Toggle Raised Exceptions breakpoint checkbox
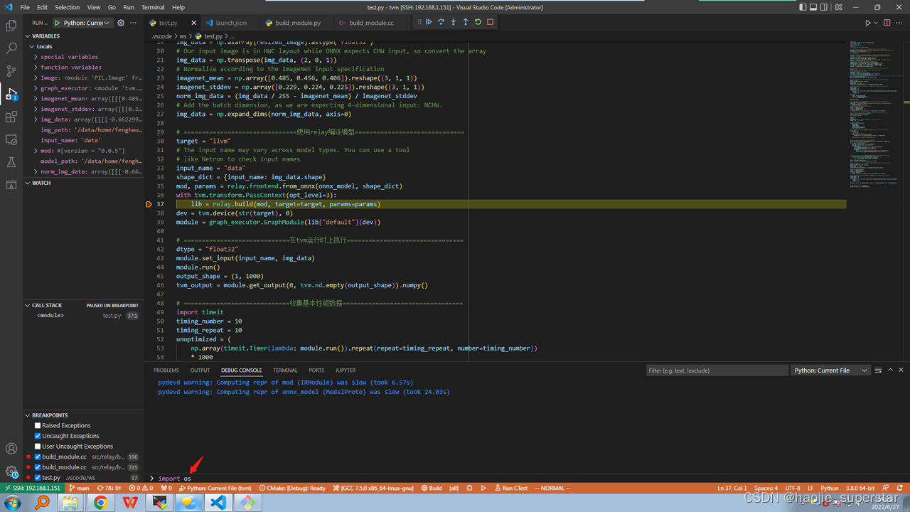Viewport: 910px width, 512px height. click(x=38, y=425)
